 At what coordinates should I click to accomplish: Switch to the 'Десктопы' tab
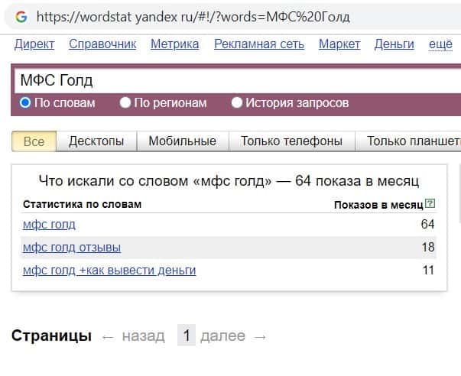pos(96,141)
